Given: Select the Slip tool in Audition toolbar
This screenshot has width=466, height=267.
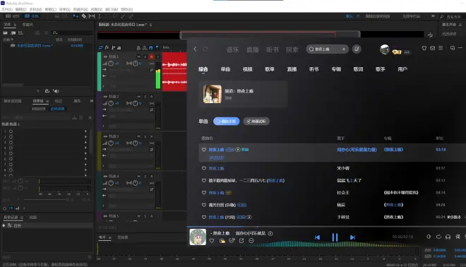Looking at the screenshot, I should pyautogui.click(x=92, y=16).
